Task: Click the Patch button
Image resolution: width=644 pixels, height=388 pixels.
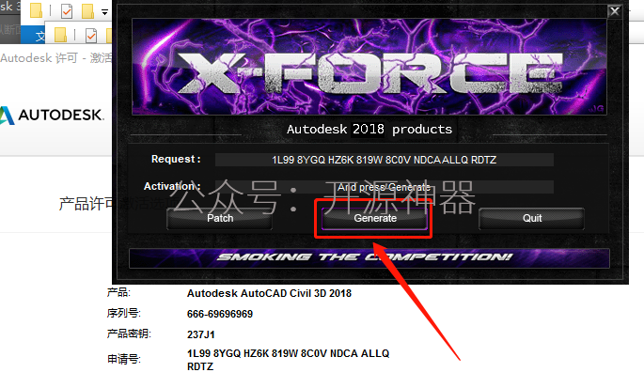Action: point(220,219)
